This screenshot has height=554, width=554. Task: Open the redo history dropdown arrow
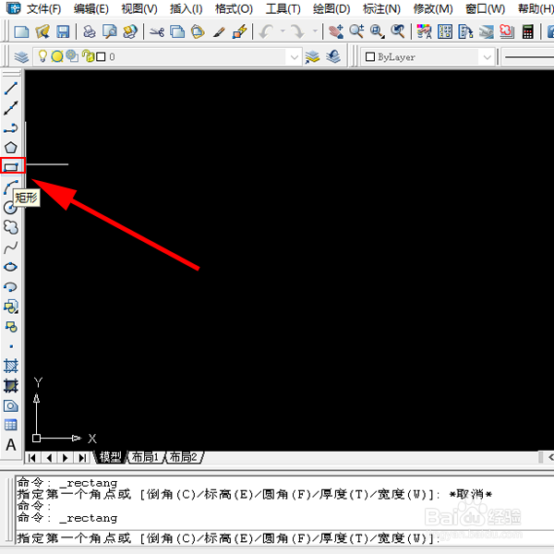click(315, 31)
